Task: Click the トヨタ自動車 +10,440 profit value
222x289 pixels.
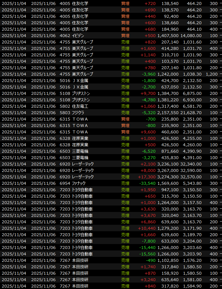Action: (x=148, y=228)
